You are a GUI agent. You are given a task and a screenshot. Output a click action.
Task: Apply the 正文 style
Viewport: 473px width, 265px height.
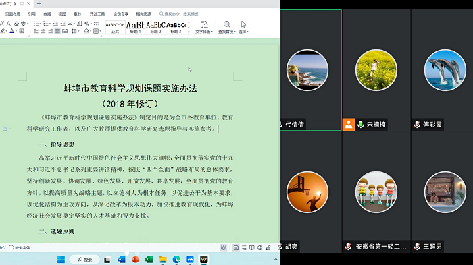click(x=115, y=28)
